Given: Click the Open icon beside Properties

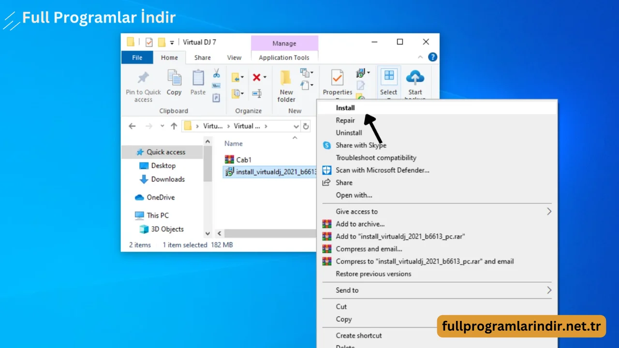Looking at the screenshot, I should 360,73.
